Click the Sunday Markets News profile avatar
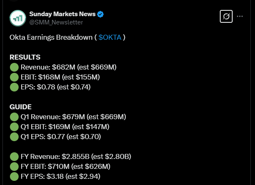Screen dimensions: 255x185 coord(18,18)
